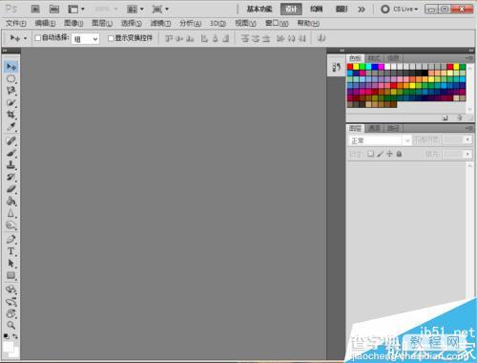
Task: Enable the 显示变换控件 checkbox
Action: point(111,38)
